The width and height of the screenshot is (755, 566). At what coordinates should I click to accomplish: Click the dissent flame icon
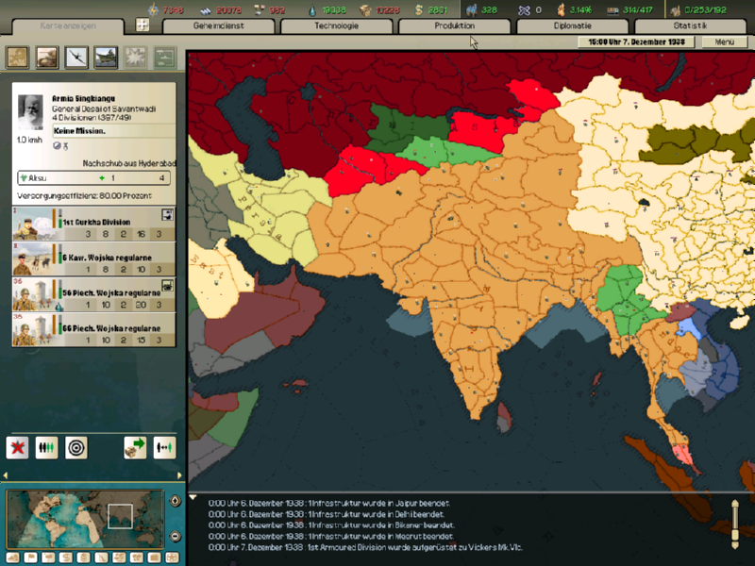(561, 9)
